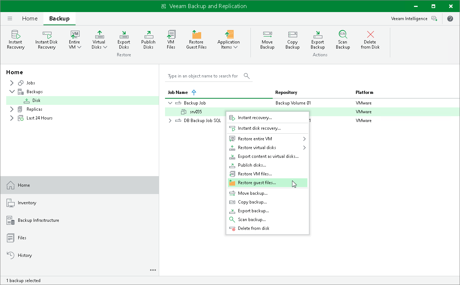Expand the DB Backup Job SQL row
The image size is (460, 285).
170,121
